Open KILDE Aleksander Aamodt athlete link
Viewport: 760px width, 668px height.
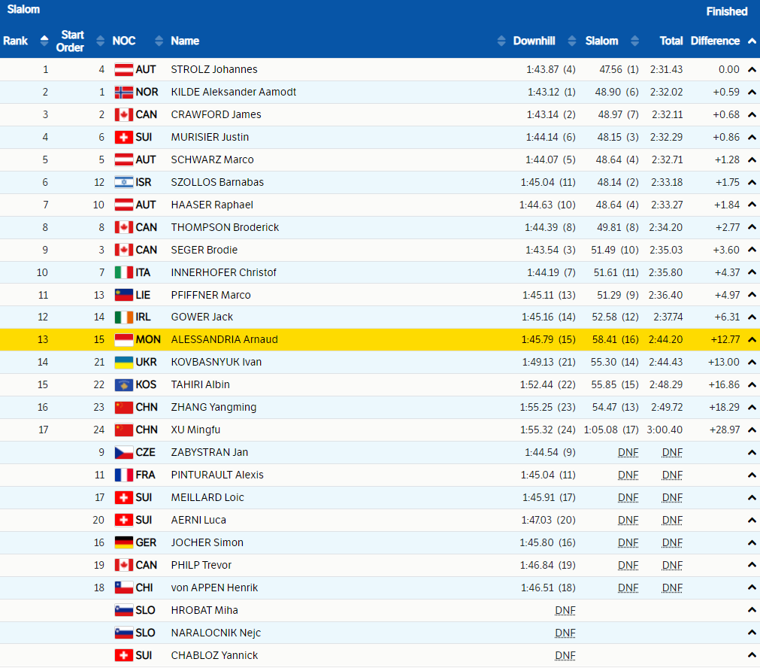click(233, 92)
